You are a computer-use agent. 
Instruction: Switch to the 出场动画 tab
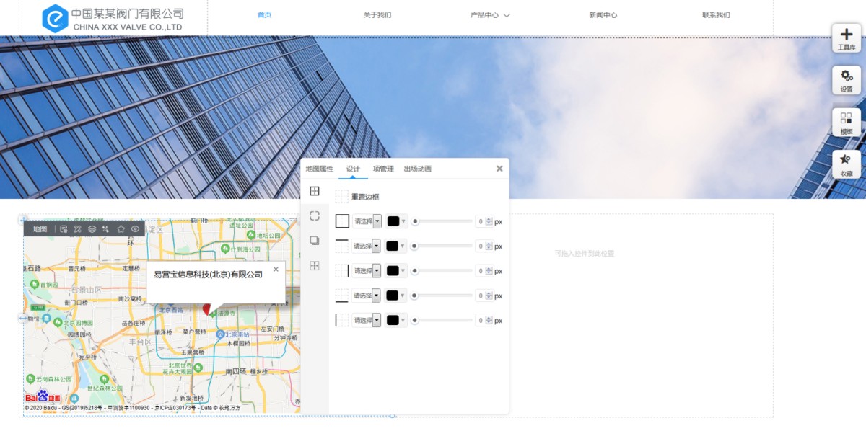click(417, 169)
